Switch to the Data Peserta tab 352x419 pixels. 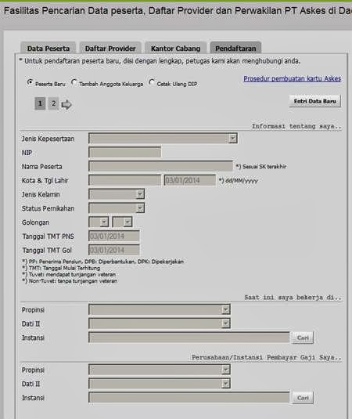point(48,48)
